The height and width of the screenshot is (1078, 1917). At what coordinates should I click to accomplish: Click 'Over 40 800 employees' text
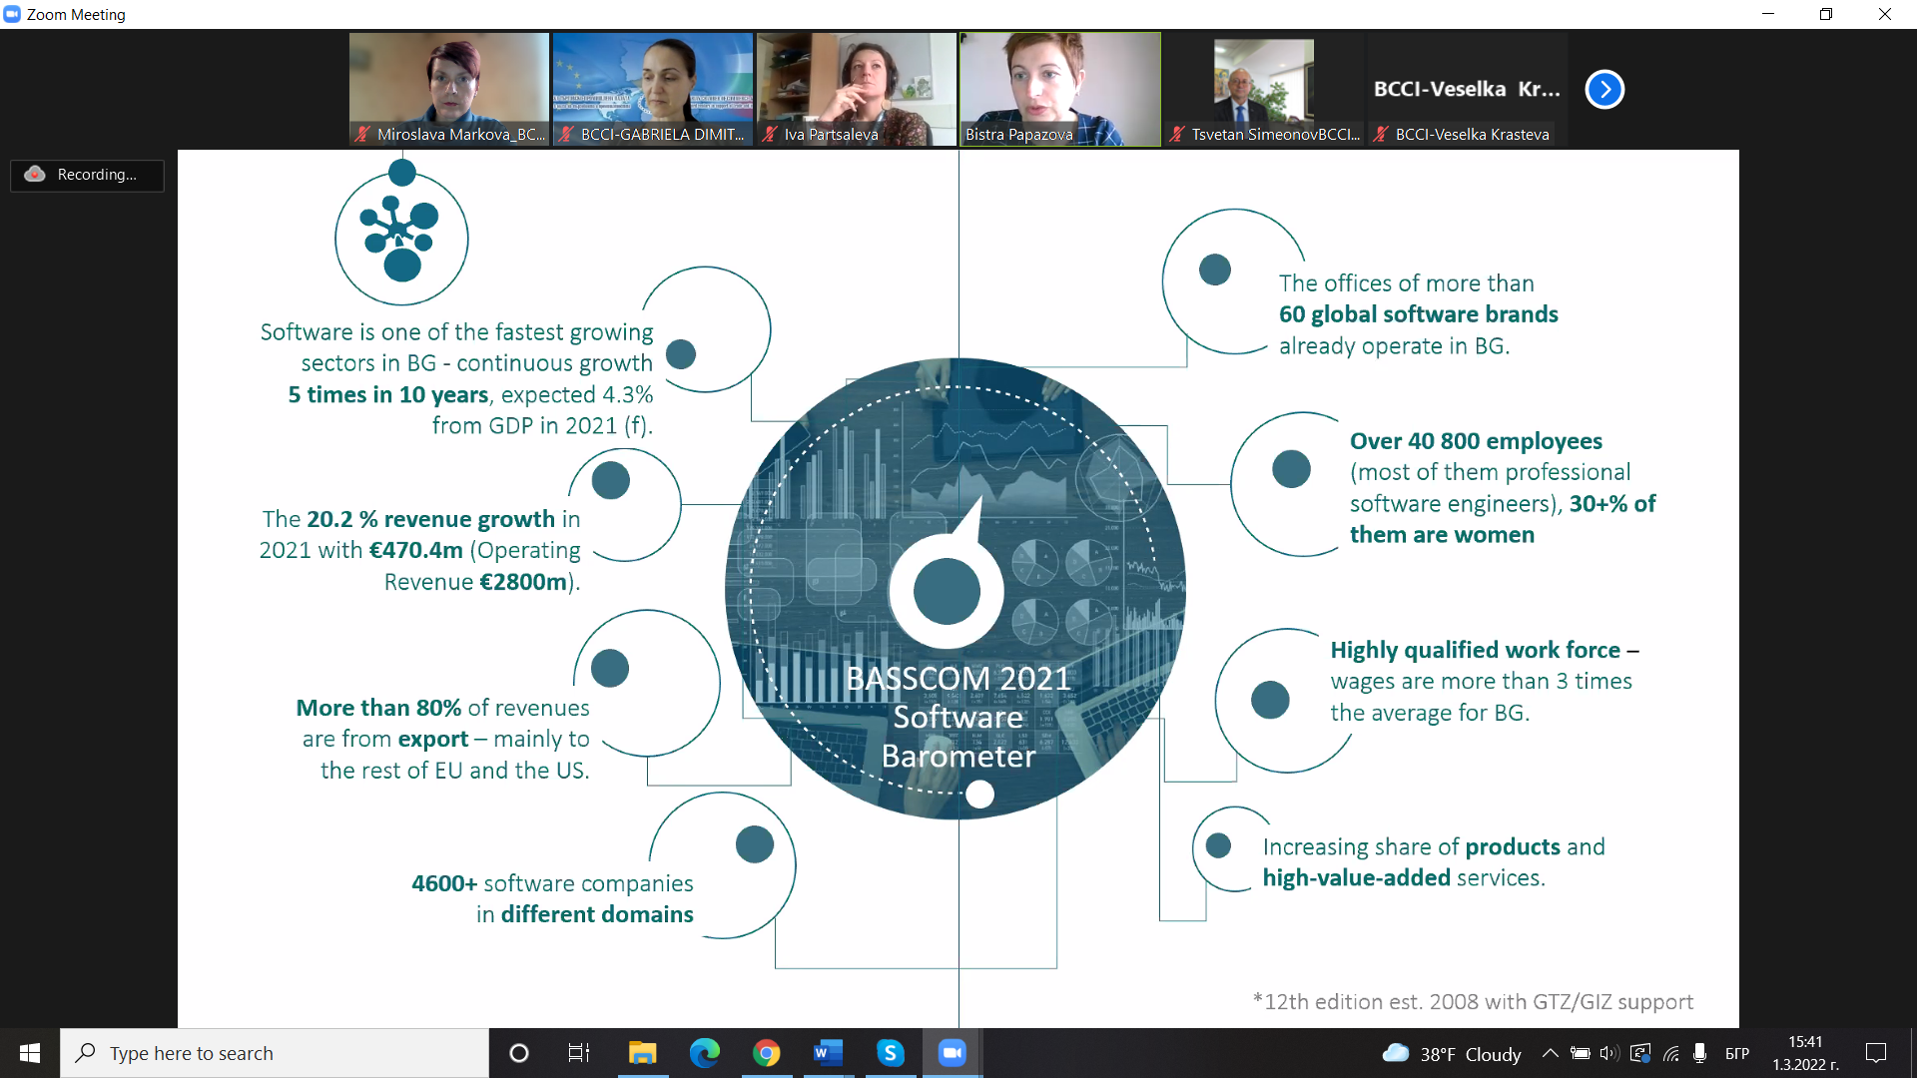(x=1476, y=441)
